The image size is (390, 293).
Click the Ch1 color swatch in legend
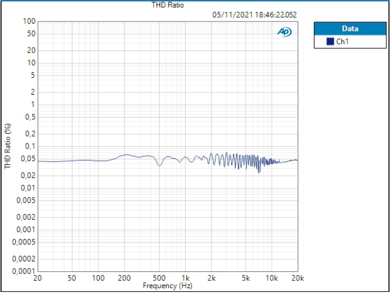point(330,41)
